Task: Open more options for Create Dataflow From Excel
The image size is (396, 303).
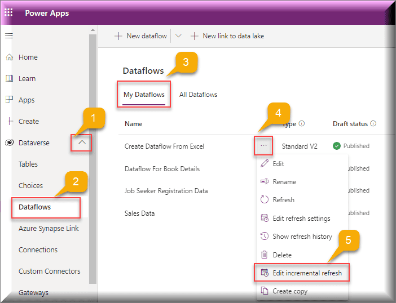Action: point(263,146)
